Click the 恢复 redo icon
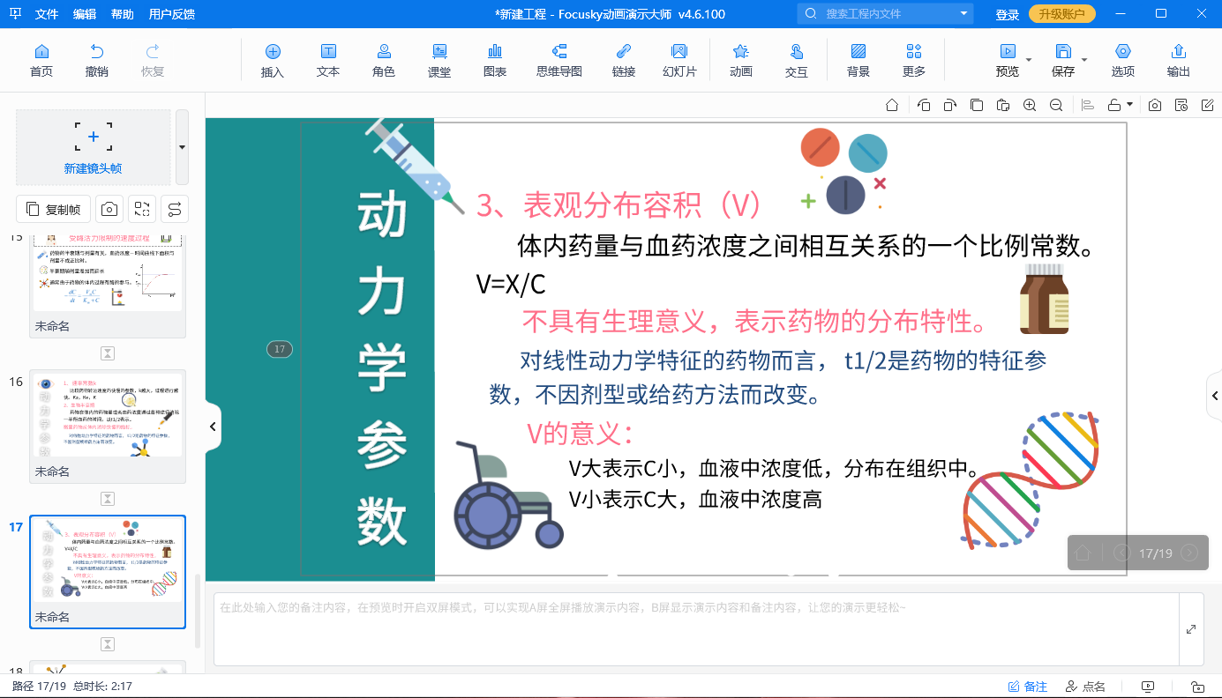Image resolution: width=1222 pixels, height=698 pixels. coord(153,61)
